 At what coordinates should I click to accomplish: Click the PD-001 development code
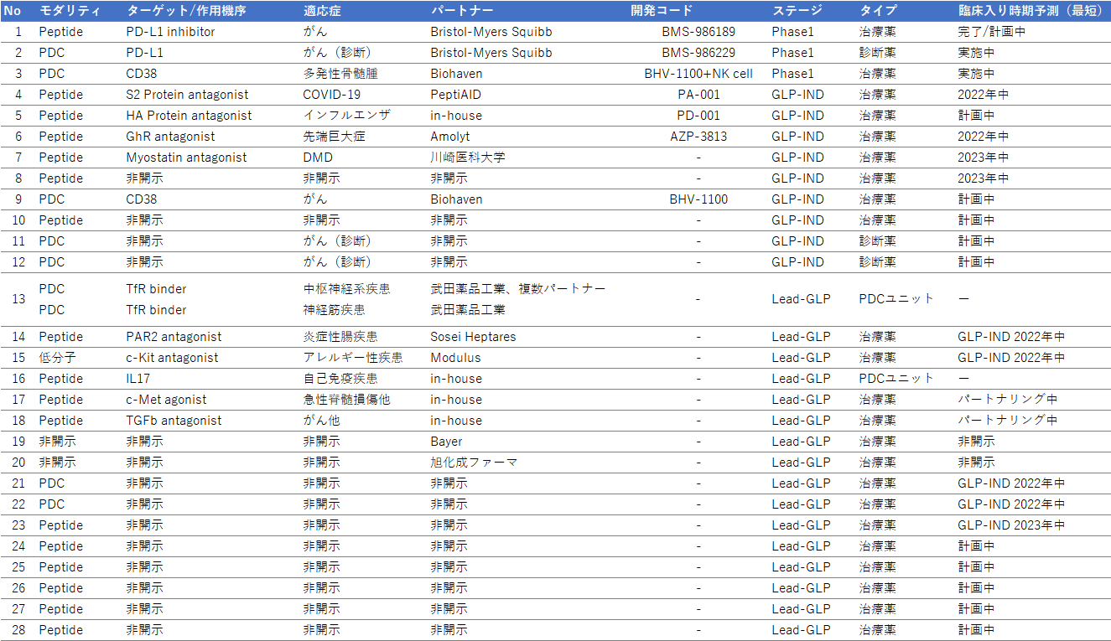pyautogui.click(x=698, y=116)
